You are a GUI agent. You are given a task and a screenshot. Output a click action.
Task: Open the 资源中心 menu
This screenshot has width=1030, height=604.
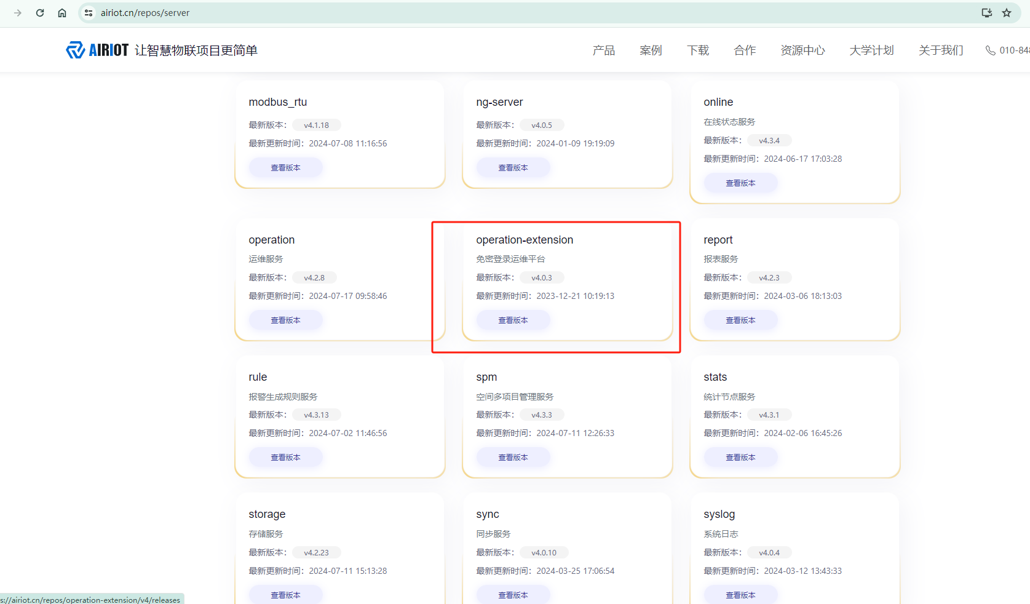pyautogui.click(x=802, y=50)
